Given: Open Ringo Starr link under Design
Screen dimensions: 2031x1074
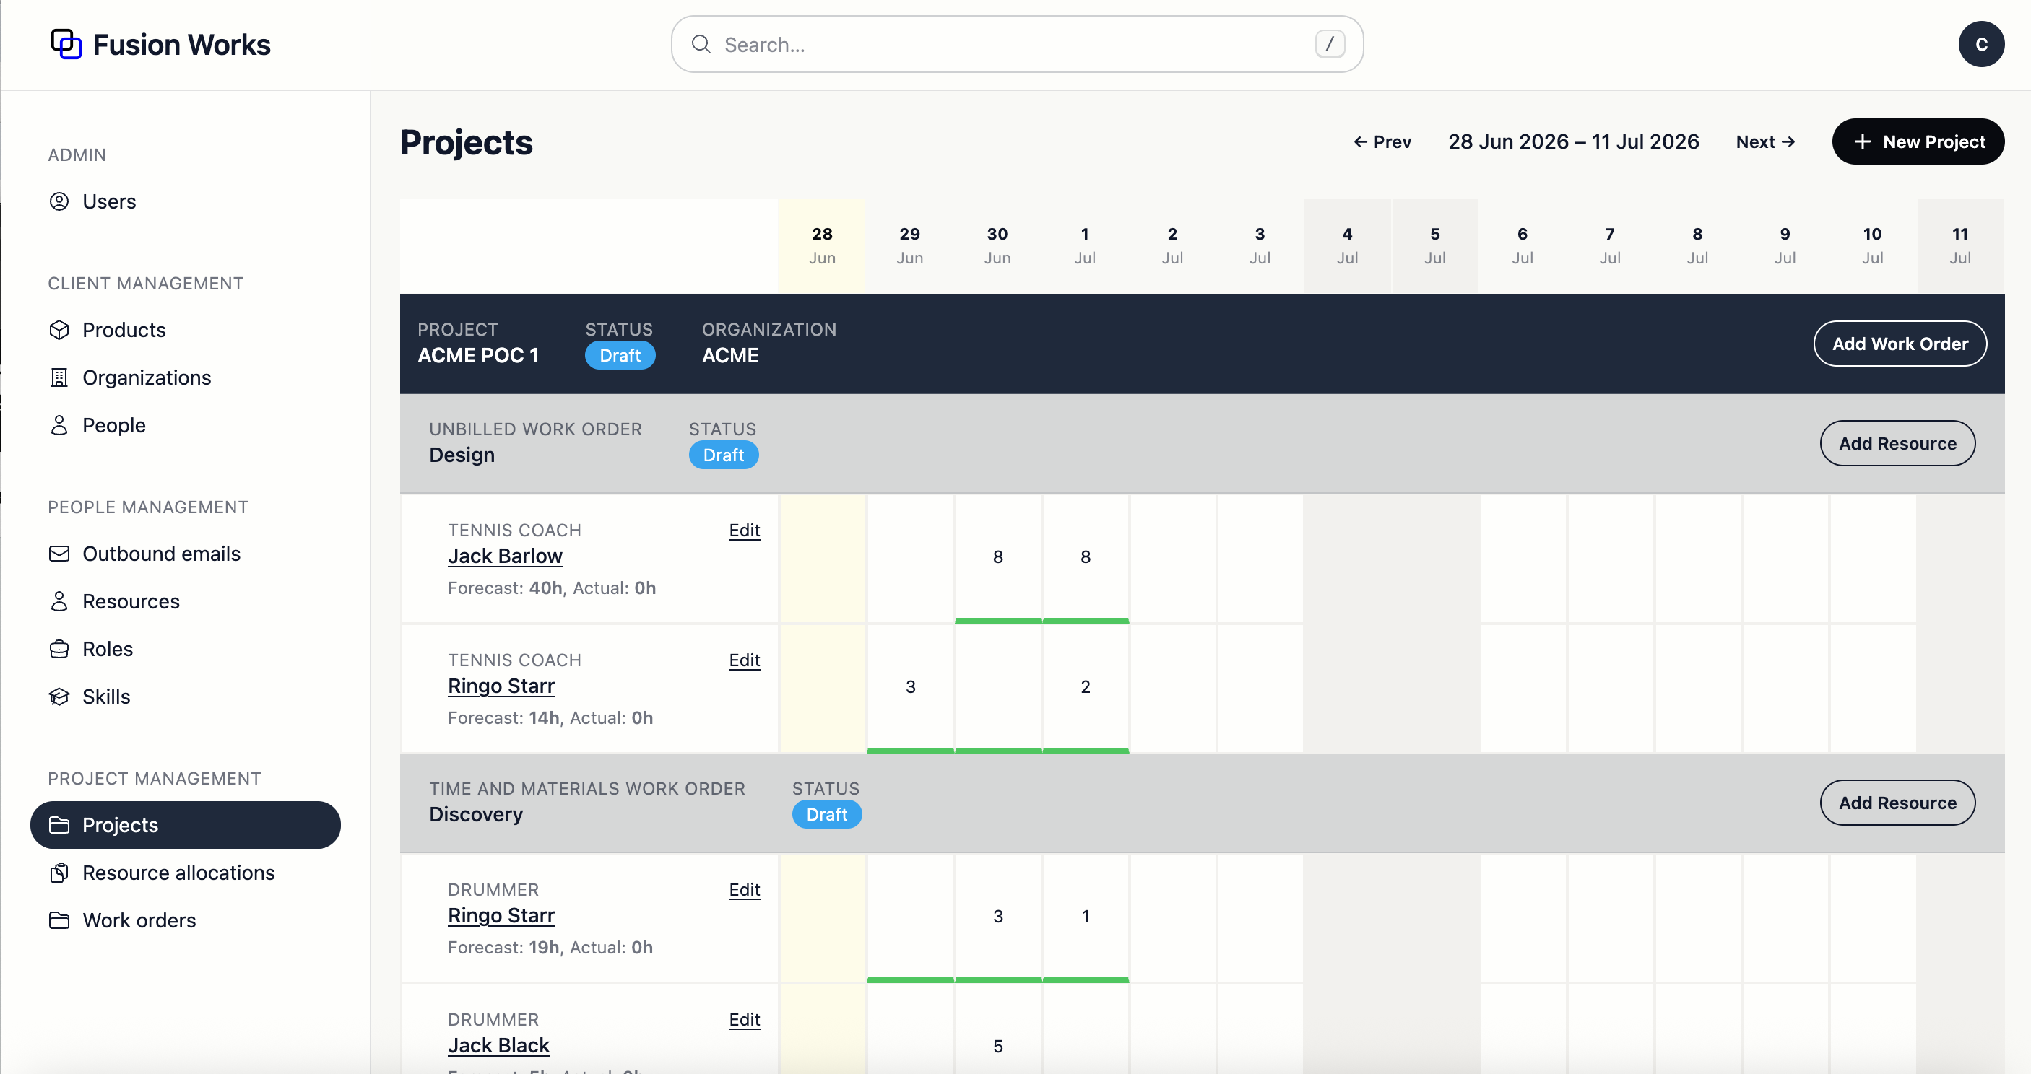Looking at the screenshot, I should 501,686.
